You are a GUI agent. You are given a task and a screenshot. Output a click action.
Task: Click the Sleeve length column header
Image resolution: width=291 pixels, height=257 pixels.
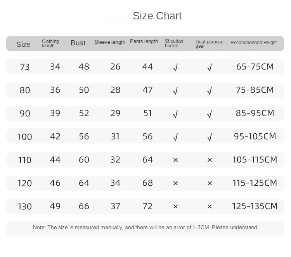110,42
